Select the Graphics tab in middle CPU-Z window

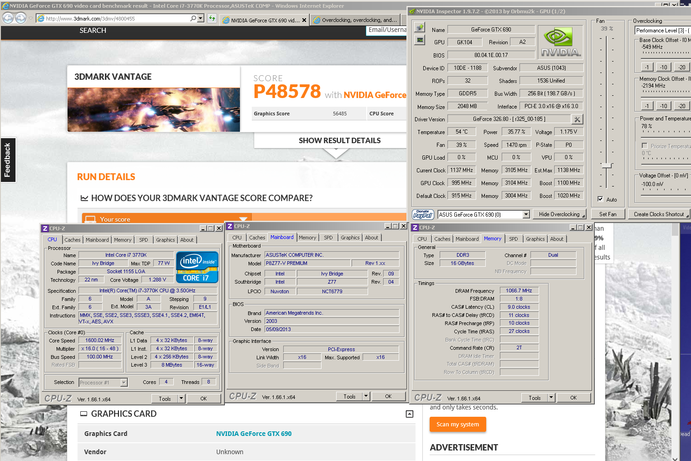click(x=350, y=238)
